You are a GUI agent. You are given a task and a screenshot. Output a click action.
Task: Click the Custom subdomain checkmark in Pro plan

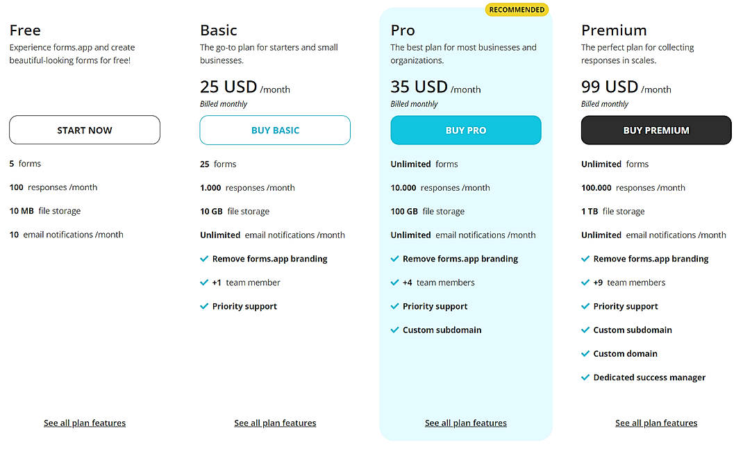point(394,330)
